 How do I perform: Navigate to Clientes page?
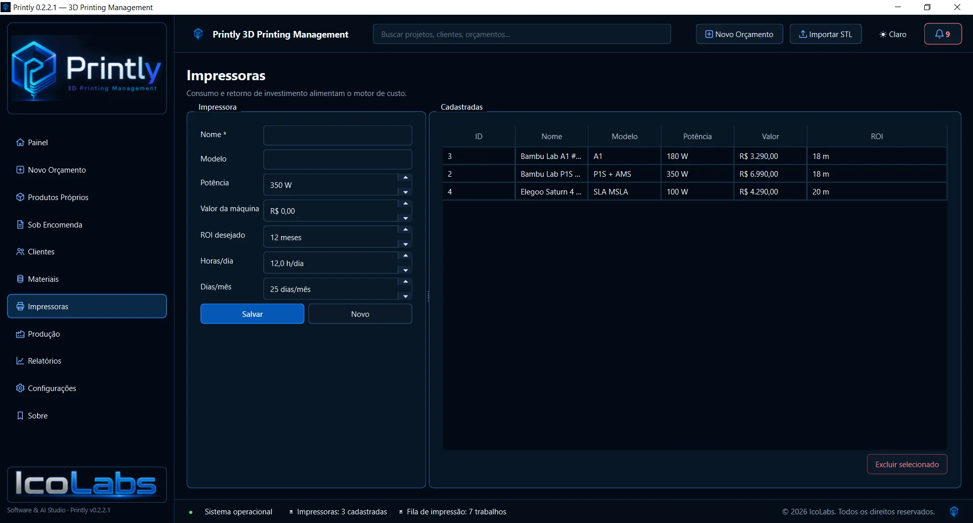click(87, 252)
